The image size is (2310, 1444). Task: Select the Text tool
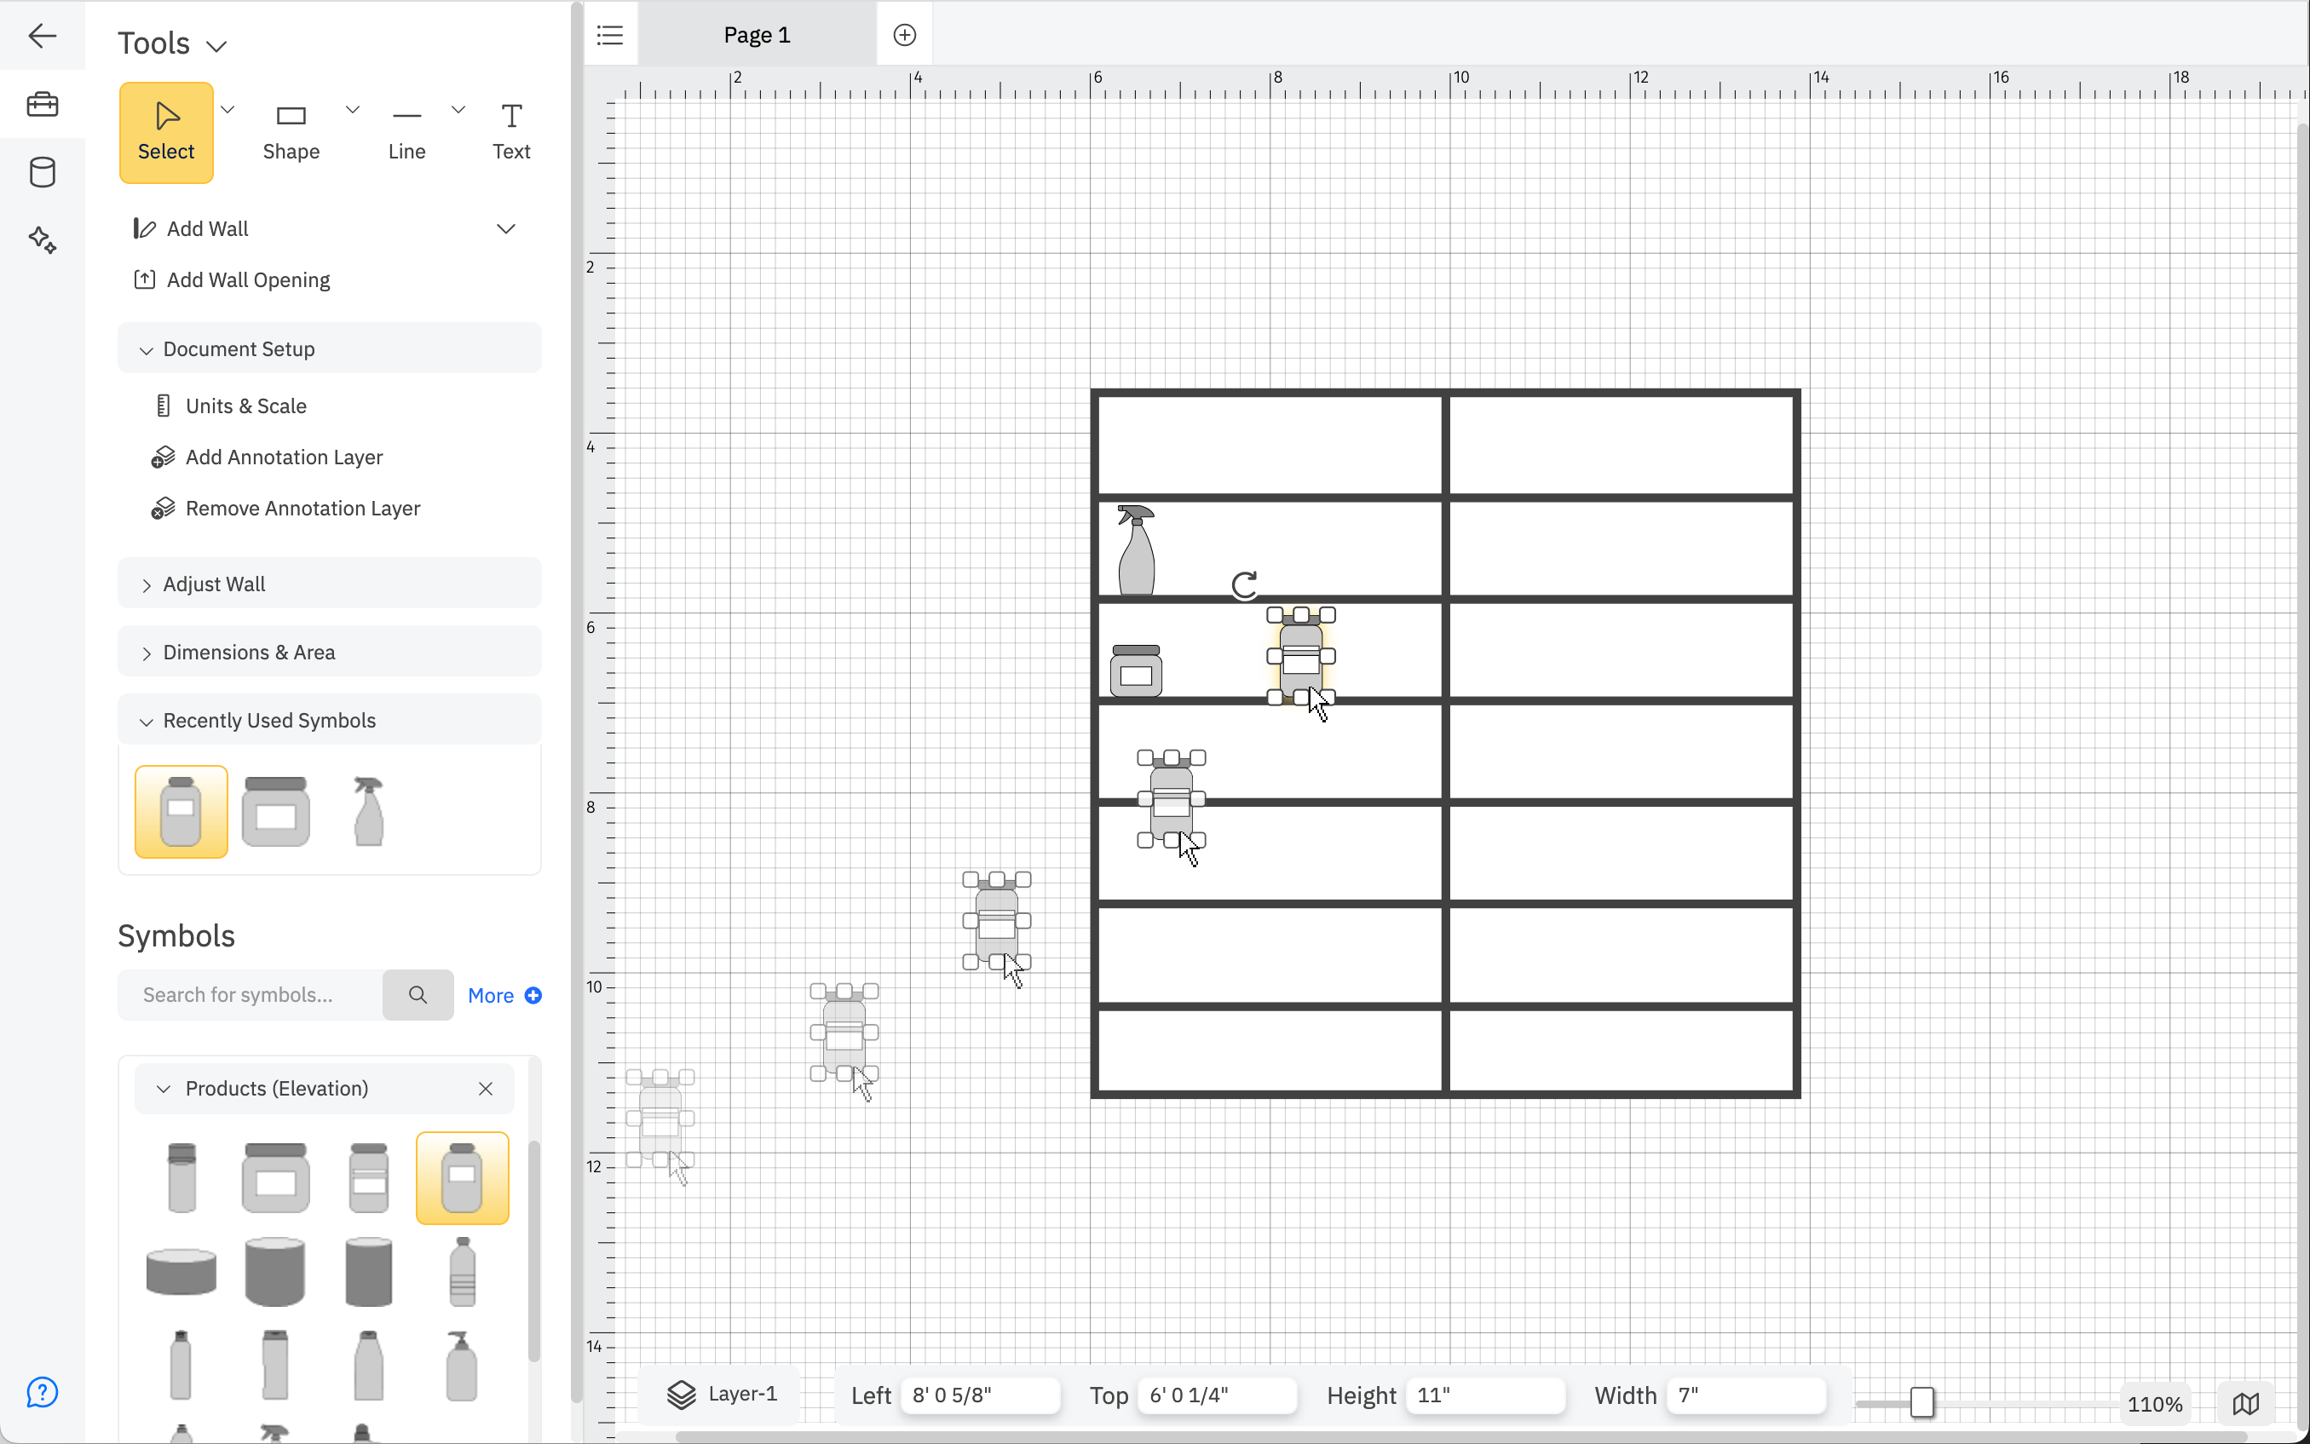tap(511, 132)
